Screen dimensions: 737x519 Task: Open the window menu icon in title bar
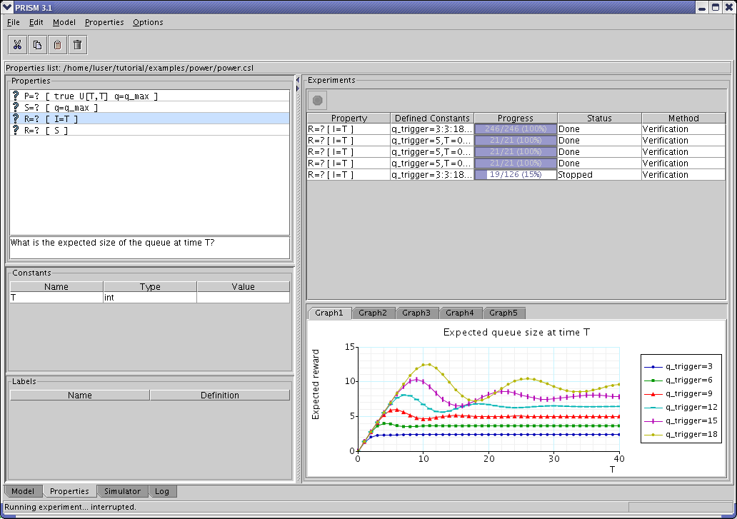coord(7,7)
